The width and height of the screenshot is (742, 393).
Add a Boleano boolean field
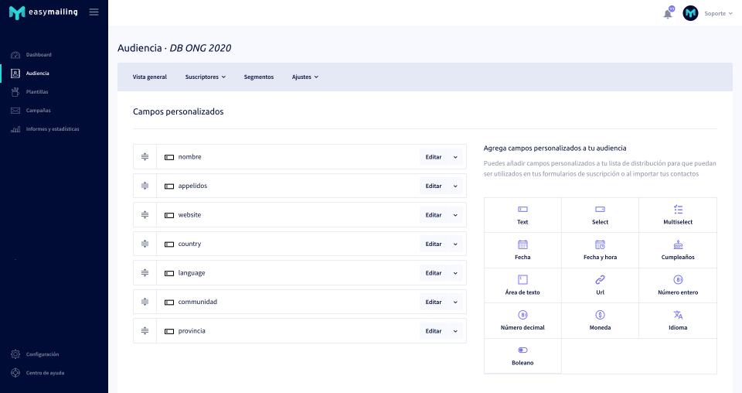tap(522, 355)
